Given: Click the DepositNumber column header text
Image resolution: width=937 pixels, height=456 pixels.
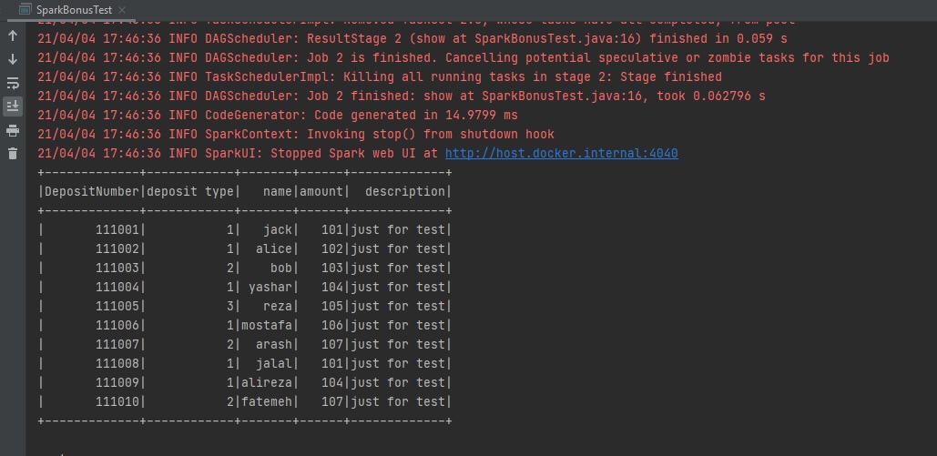Looking at the screenshot, I should pyautogui.click(x=91, y=191).
